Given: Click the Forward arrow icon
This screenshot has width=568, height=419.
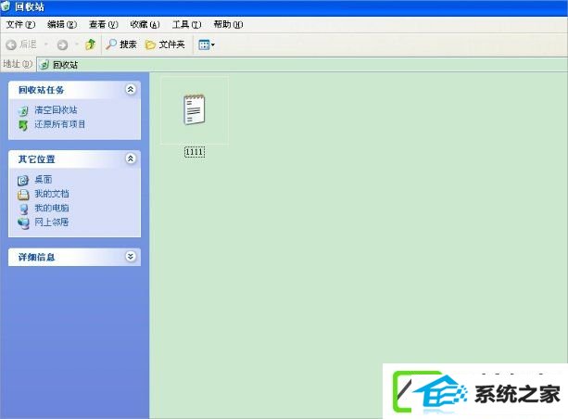Looking at the screenshot, I should 62,44.
